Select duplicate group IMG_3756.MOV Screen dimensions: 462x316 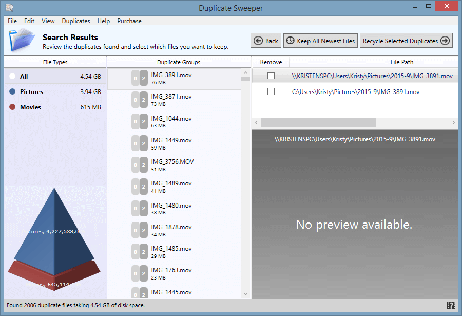[x=174, y=165]
